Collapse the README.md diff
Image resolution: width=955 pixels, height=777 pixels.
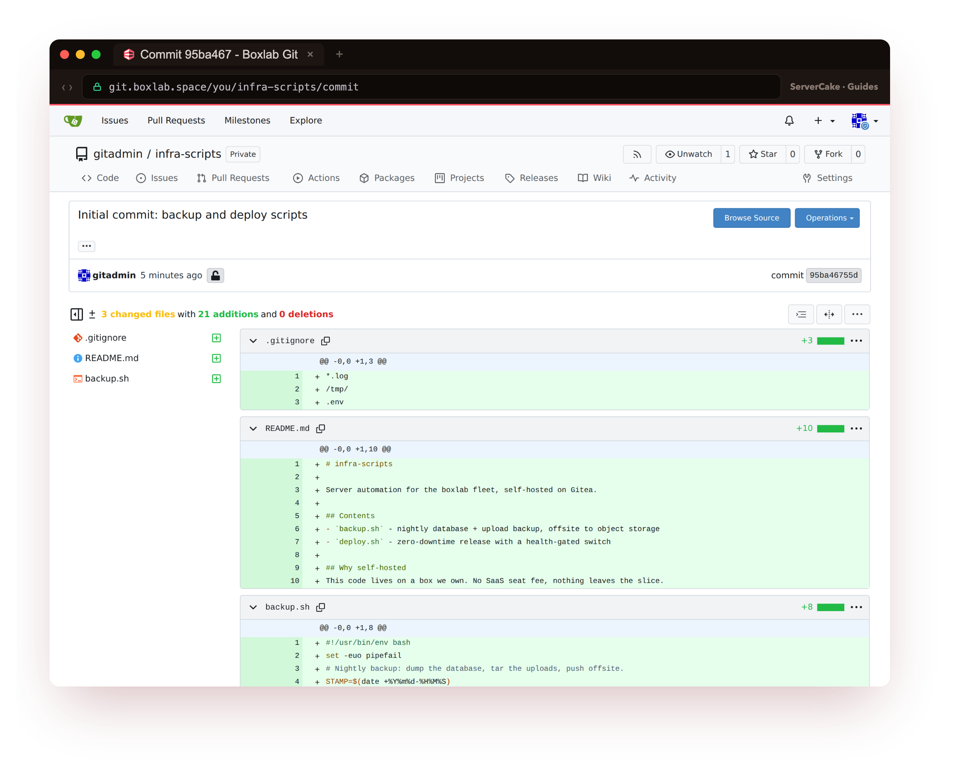coord(253,429)
